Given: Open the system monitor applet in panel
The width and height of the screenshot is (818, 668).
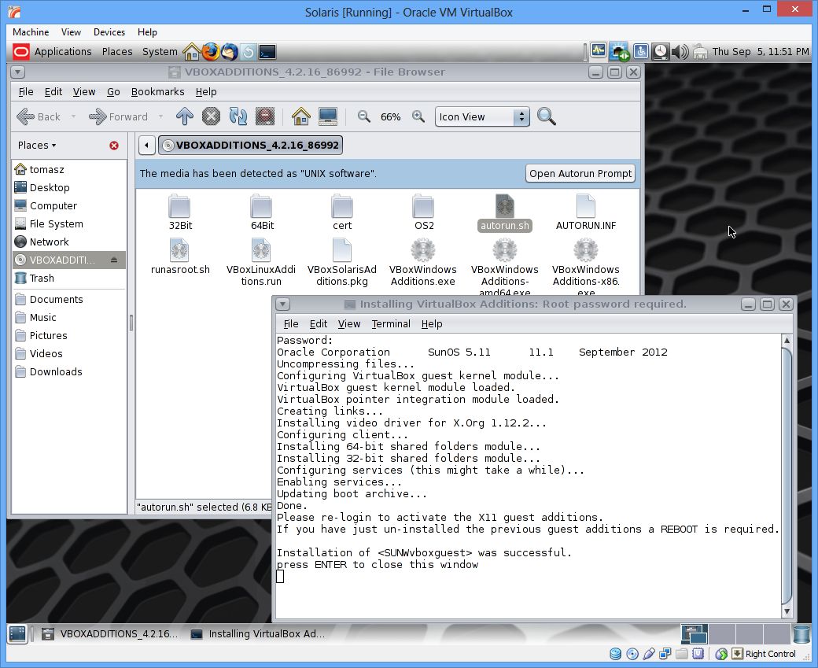Looking at the screenshot, I should (599, 51).
